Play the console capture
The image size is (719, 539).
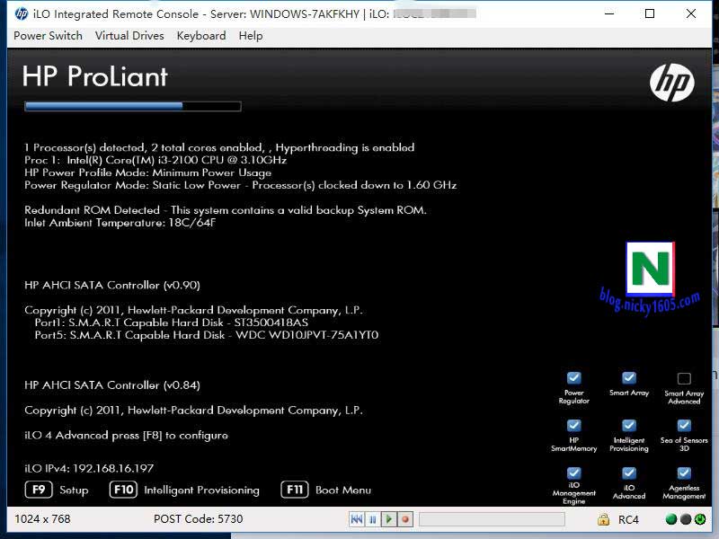(389, 519)
